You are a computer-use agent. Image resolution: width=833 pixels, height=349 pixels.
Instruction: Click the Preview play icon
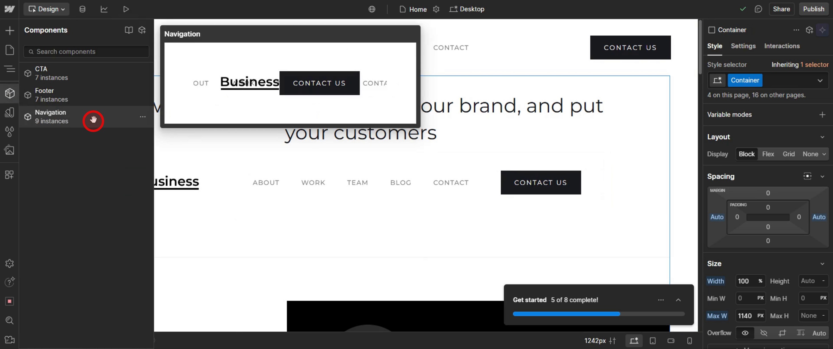pos(126,9)
